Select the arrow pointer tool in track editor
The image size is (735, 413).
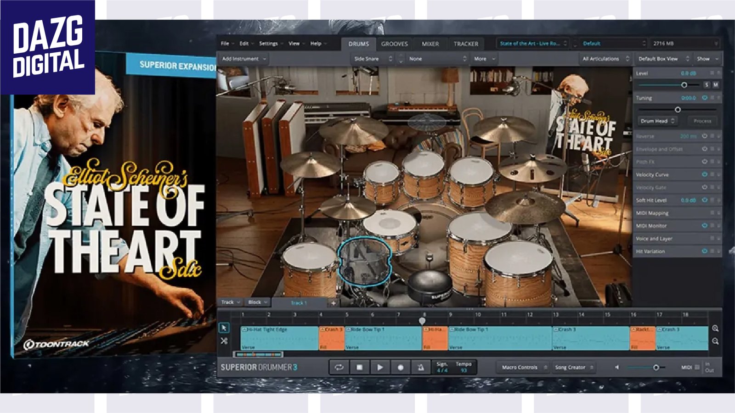coord(224,328)
